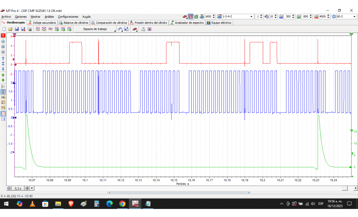Click the new file icon in toolbar
The height and width of the screenshot is (217, 358).
pos(4,29)
